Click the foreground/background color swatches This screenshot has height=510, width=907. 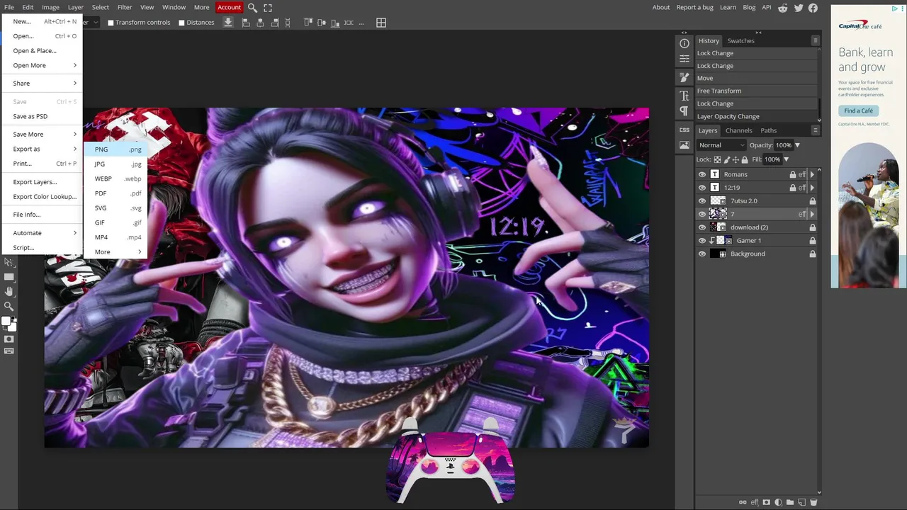point(9,323)
